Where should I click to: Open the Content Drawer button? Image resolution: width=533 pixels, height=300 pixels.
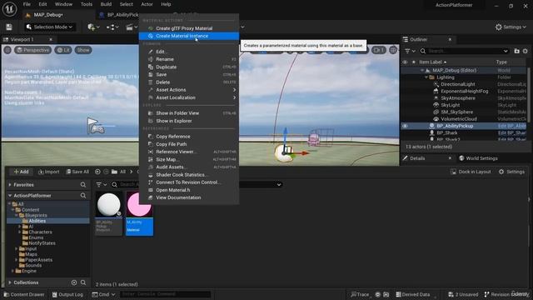point(24,294)
